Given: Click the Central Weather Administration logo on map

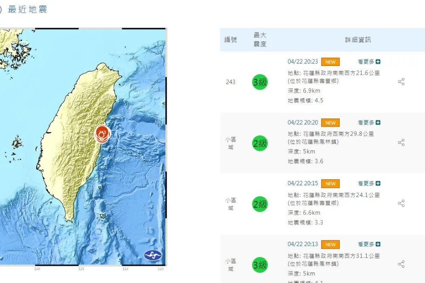Looking at the screenshot, I should coord(153,255).
